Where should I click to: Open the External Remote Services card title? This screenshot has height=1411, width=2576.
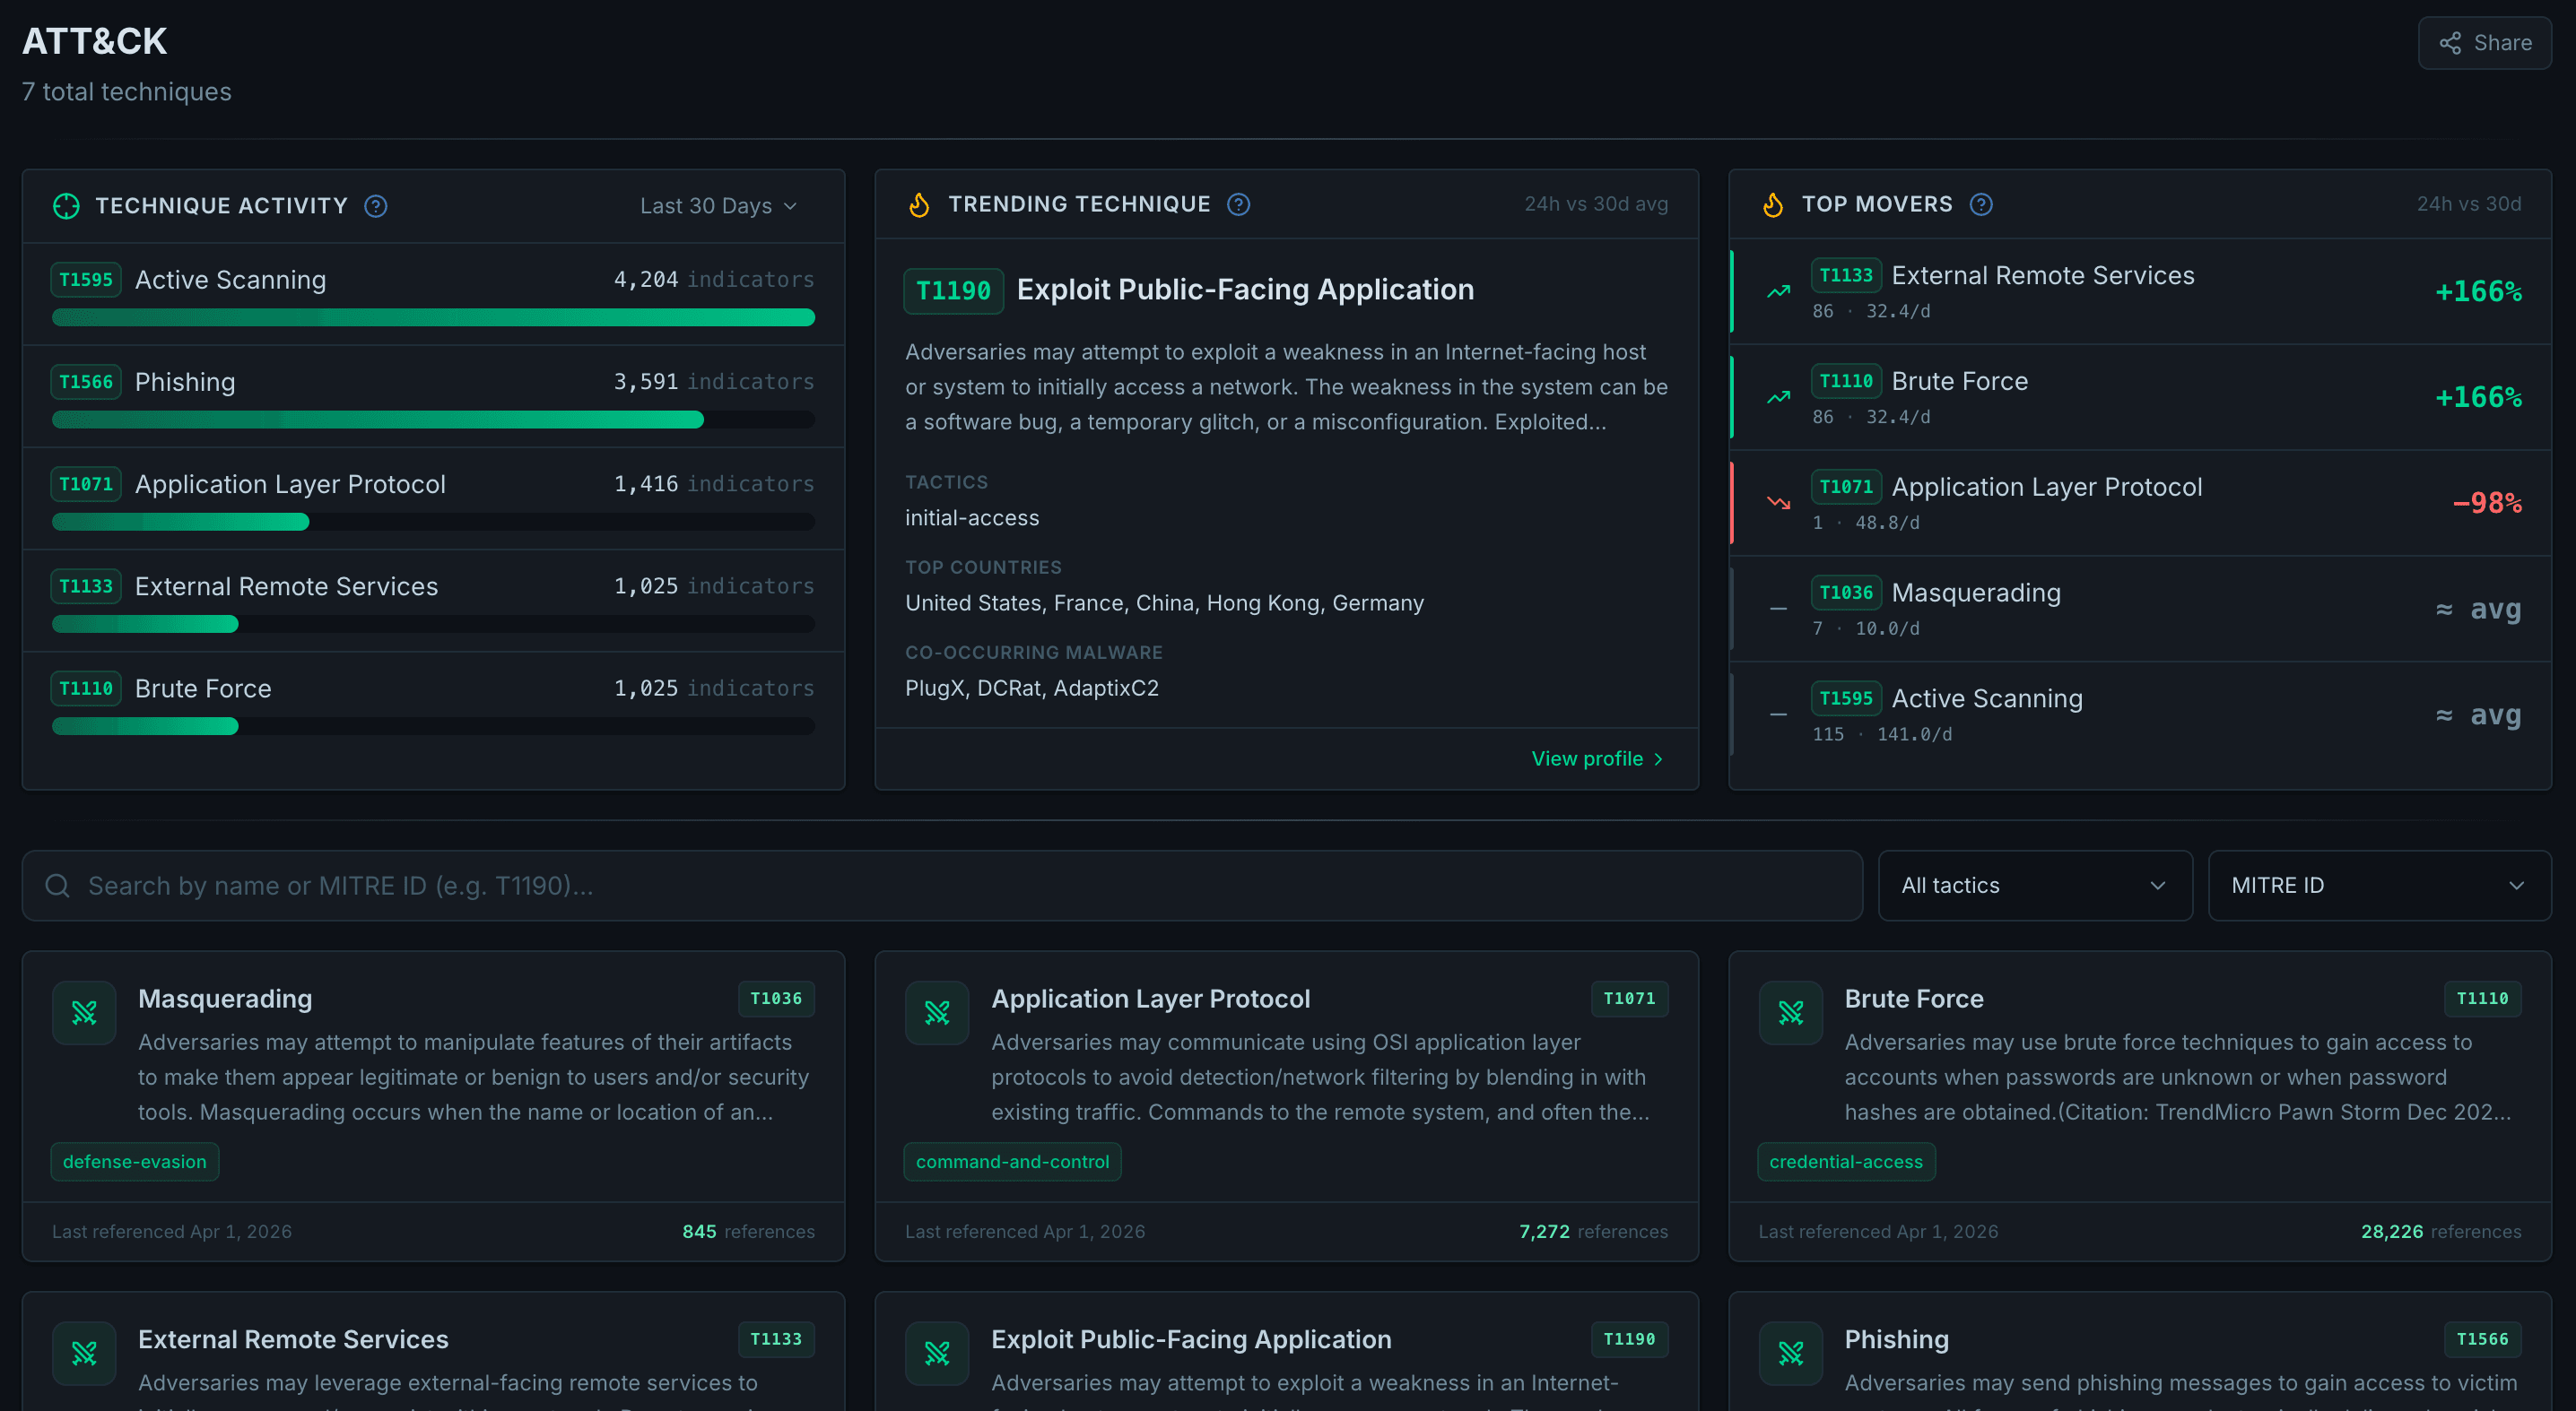click(x=293, y=1339)
